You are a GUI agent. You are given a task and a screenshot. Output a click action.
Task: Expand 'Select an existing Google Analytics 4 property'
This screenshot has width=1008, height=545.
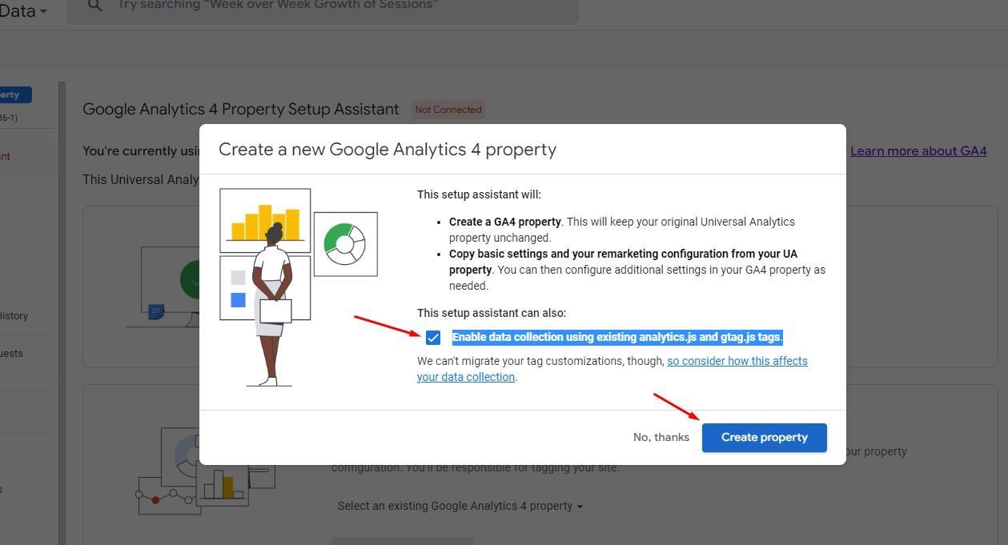coord(460,506)
